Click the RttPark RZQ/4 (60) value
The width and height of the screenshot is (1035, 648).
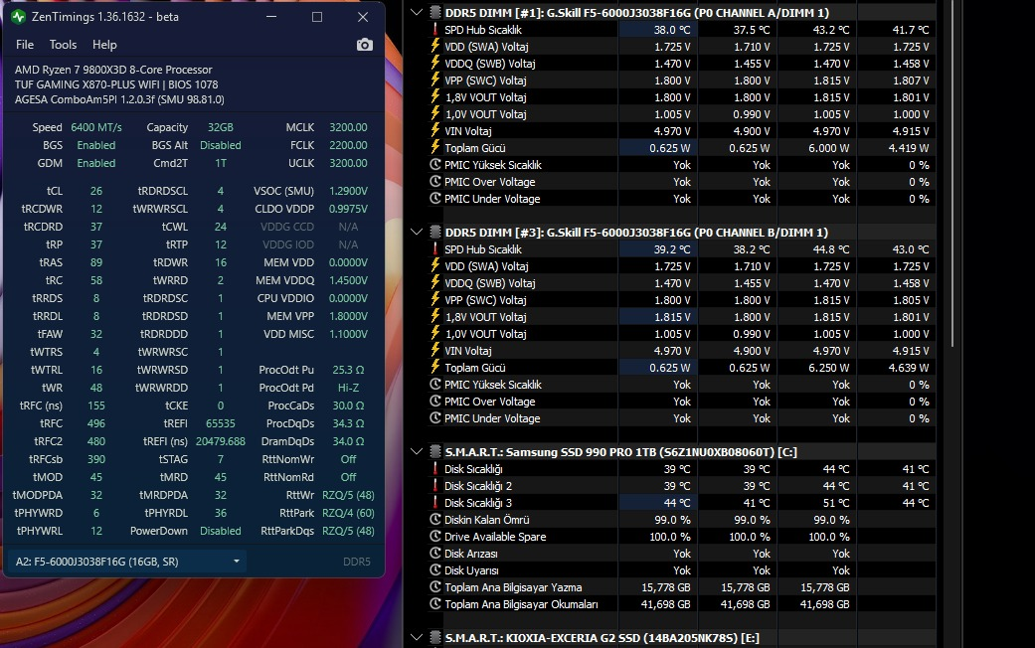pyautogui.click(x=348, y=513)
